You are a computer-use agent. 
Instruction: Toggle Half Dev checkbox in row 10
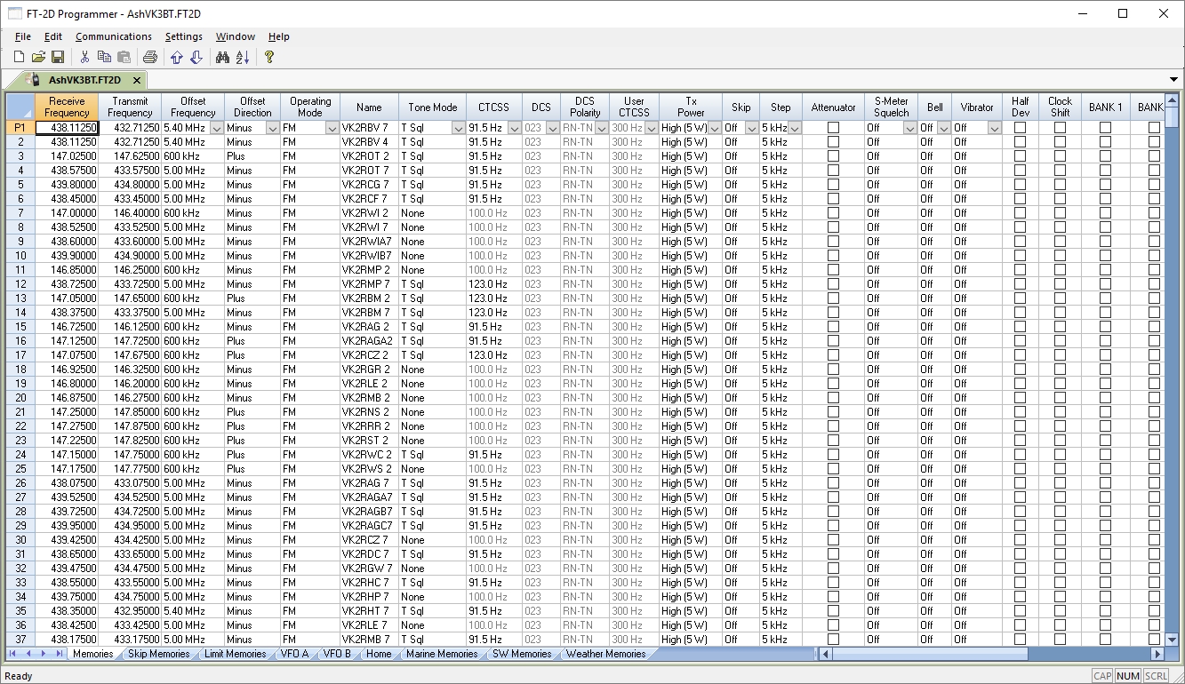(1020, 256)
